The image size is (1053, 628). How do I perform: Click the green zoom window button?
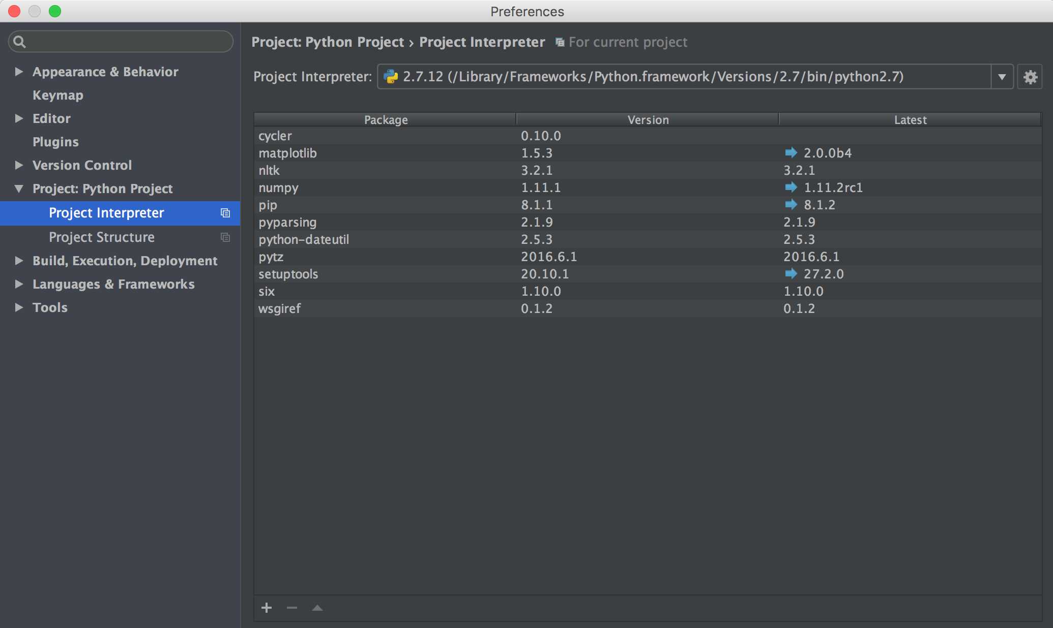click(x=55, y=11)
